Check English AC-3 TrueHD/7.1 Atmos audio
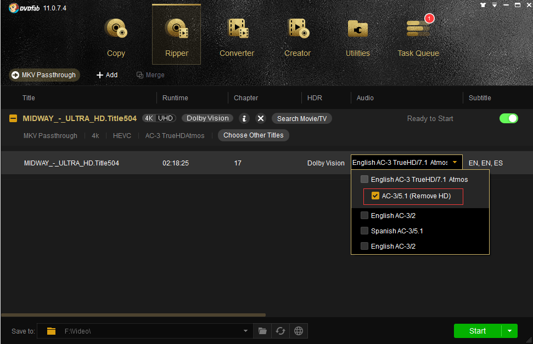 364,179
